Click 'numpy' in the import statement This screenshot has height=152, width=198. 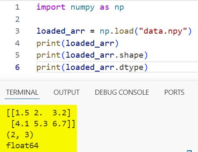(83, 8)
